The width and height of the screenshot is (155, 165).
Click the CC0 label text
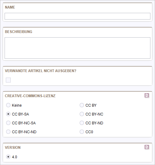[89, 132]
